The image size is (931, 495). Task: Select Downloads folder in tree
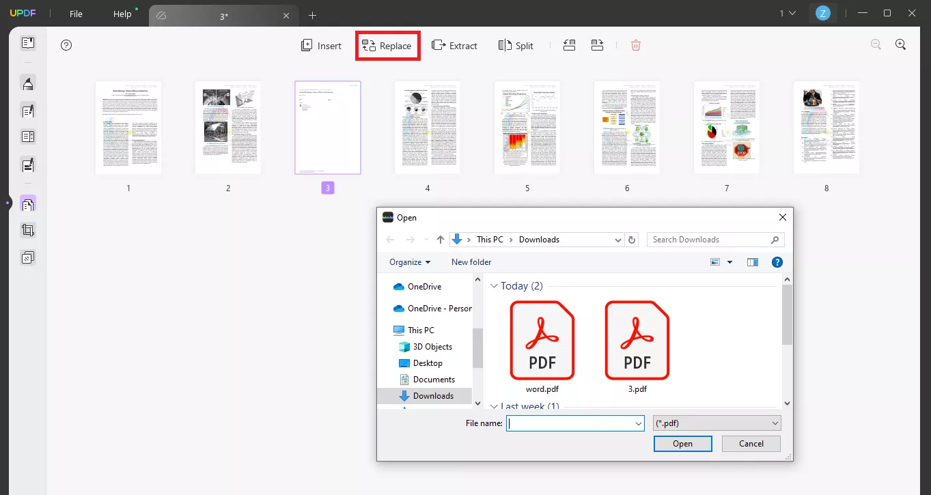pyautogui.click(x=426, y=396)
